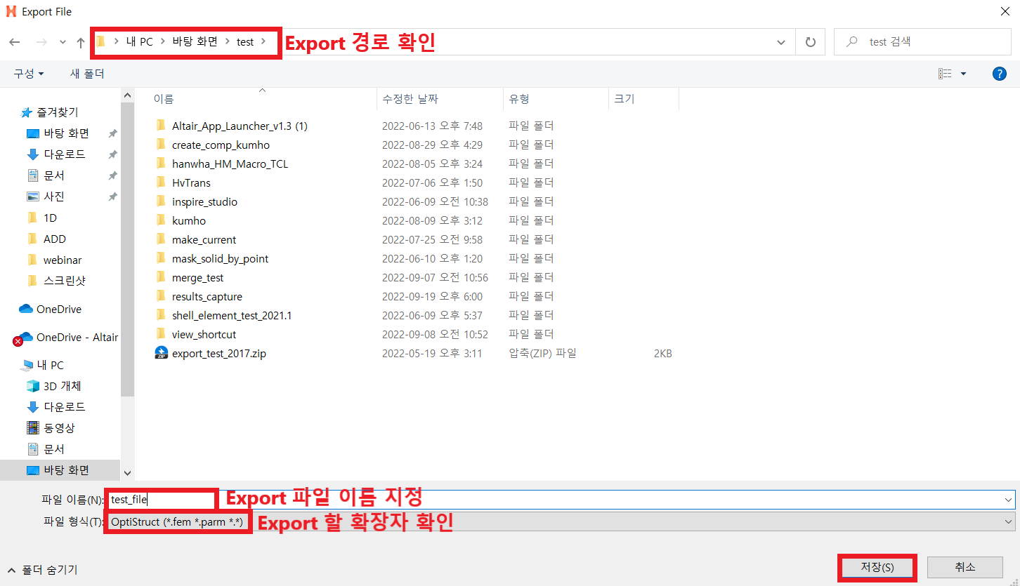Image resolution: width=1020 pixels, height=586 pixels.
Task: Select the results_capture folder
Action: point(207,297)
